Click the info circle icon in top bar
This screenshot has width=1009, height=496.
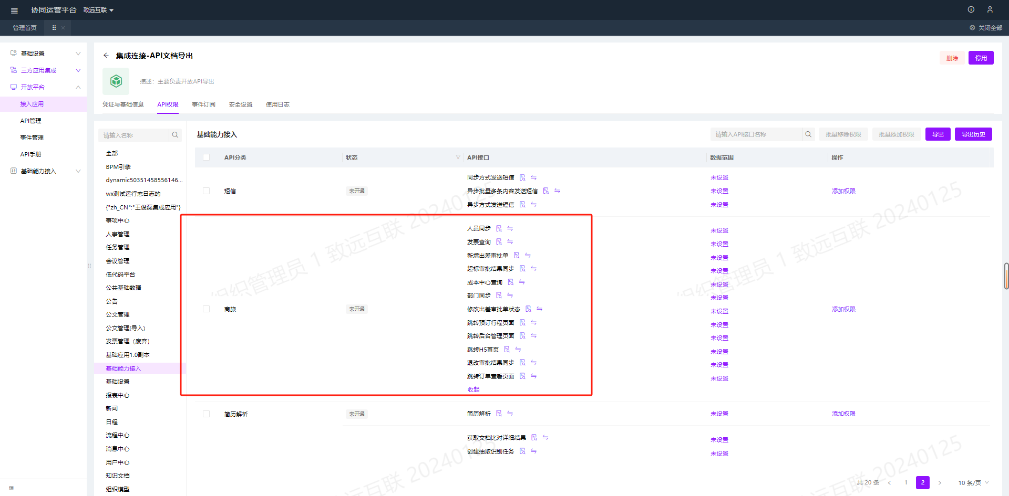971,9
